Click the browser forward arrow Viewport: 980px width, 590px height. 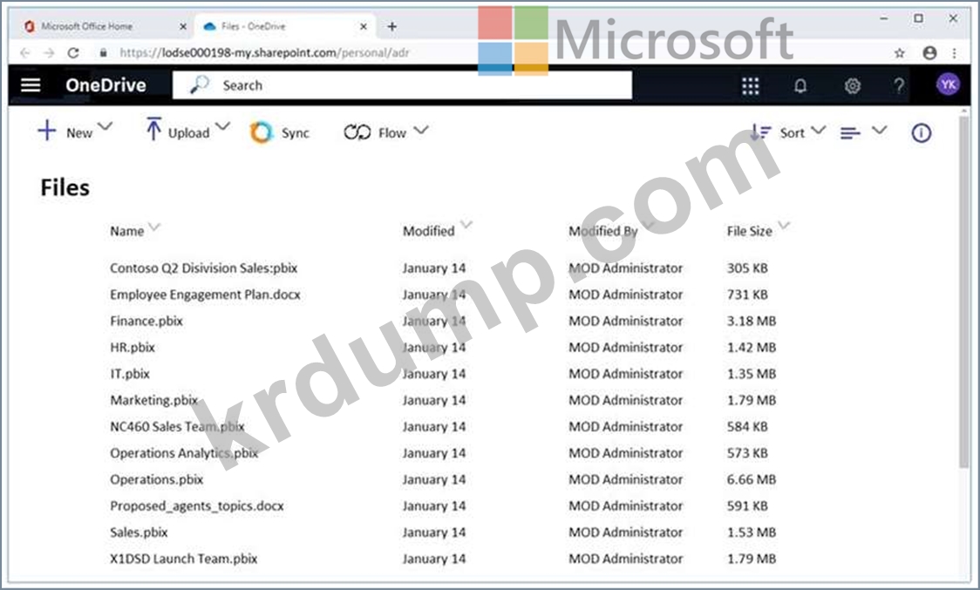(49, 53)
